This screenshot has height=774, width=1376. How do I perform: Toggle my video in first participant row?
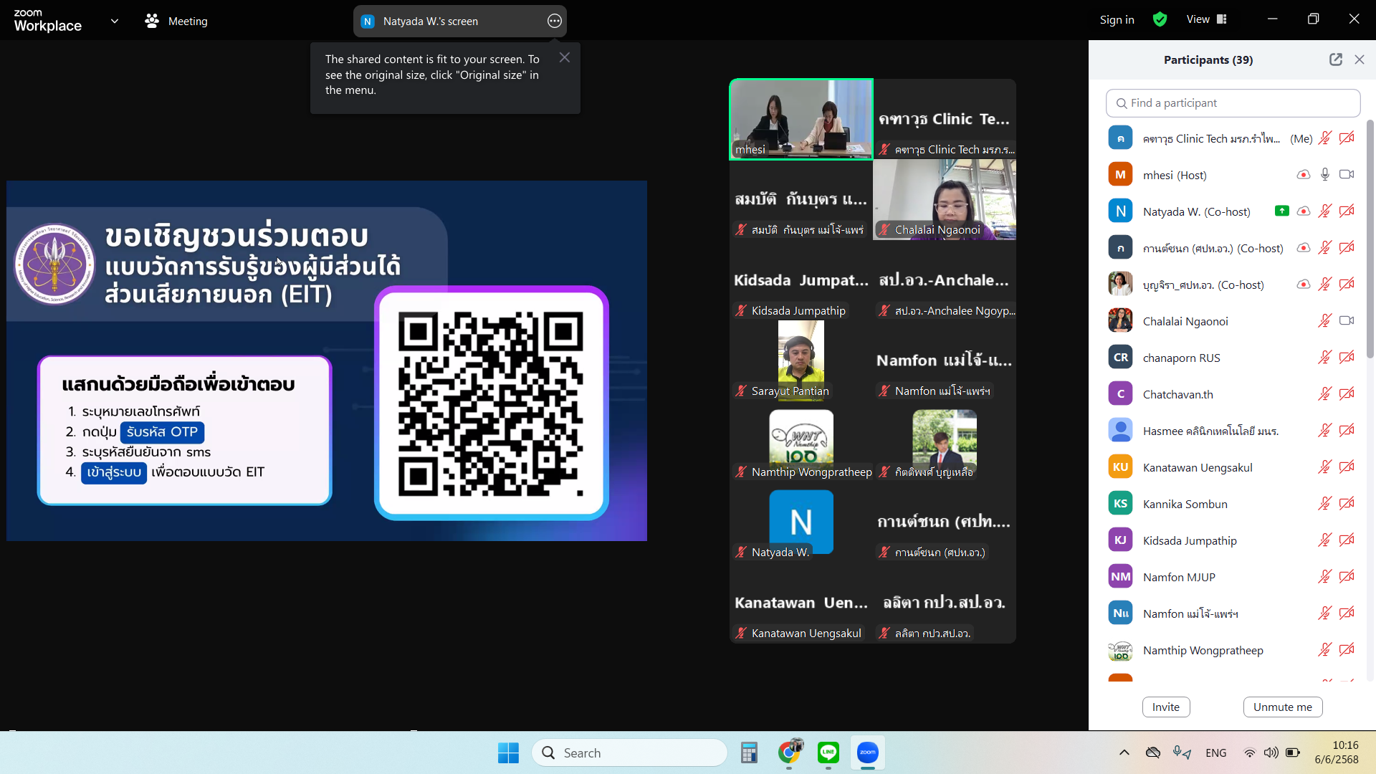[1347, 138]
